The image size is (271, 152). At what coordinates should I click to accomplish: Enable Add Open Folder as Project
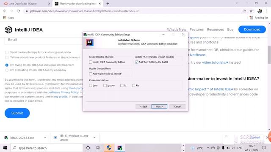91,74
